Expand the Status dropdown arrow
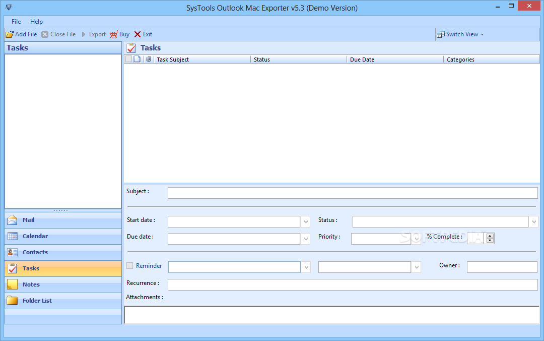Viewport: 544px width, 341px height. (x=534, y=222)
